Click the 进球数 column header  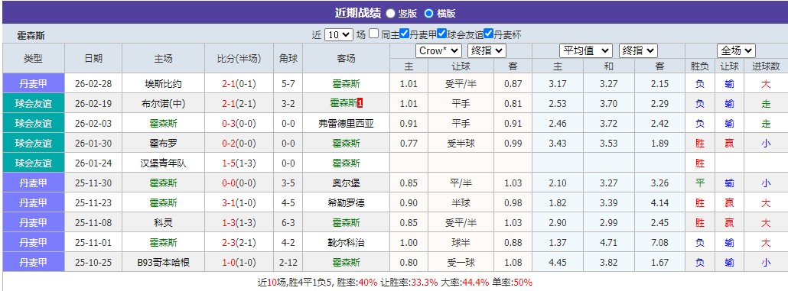[x=765, y=66]
